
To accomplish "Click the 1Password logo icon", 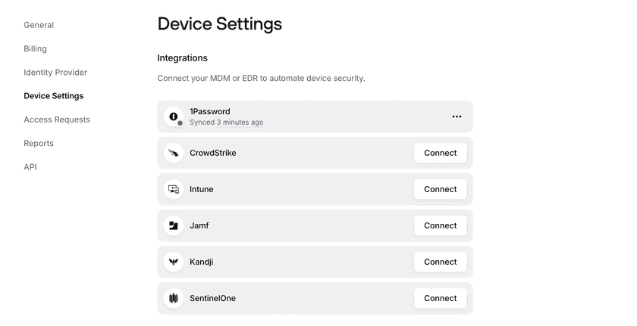I will coord(174,116).
